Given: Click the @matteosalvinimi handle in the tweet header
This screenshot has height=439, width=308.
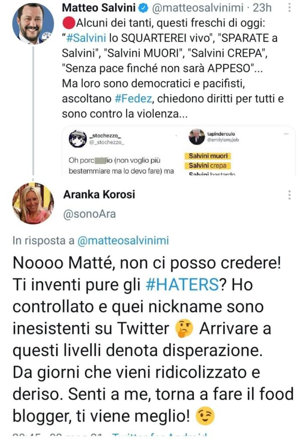Looking at the screenshot, I should point(198,8).
